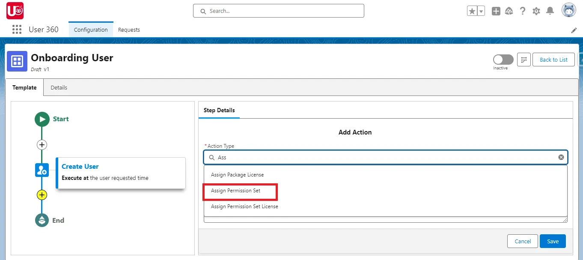Open the Requests tab in User 360

pyautogui.click(x=129, y=30)
